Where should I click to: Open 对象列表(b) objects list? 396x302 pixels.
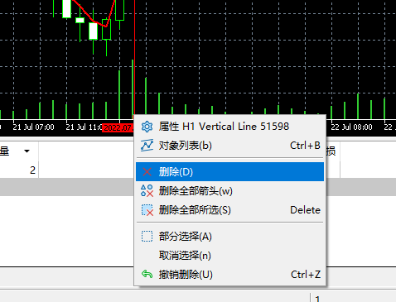click(x=229, y=146)
